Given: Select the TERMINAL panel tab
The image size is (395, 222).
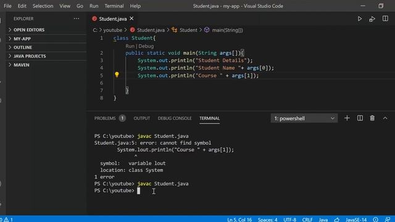Looking at the screenshot, I should [x=210, y=118].
